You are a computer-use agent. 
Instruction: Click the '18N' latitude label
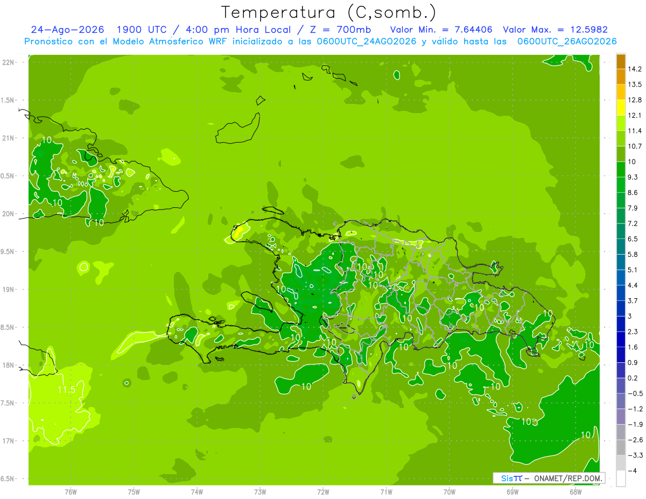(8, 365)
